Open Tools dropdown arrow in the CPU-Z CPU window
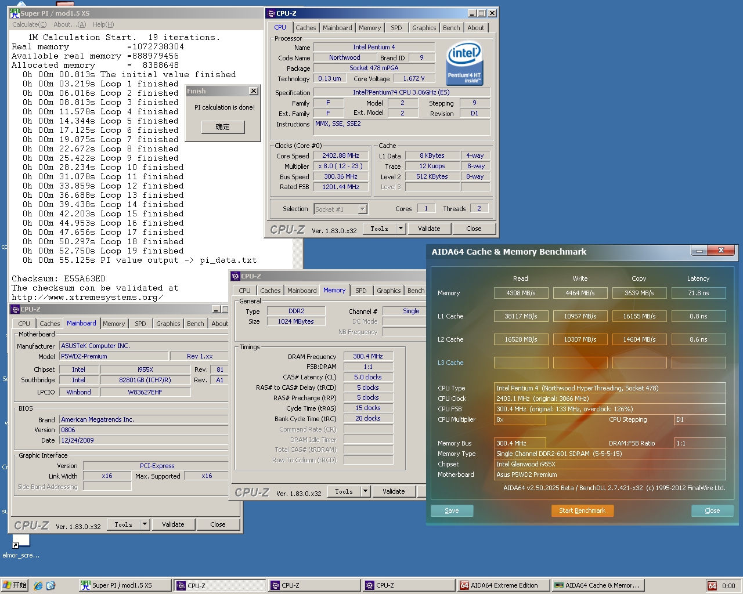 pyautogui.click(x=401, y=229)
